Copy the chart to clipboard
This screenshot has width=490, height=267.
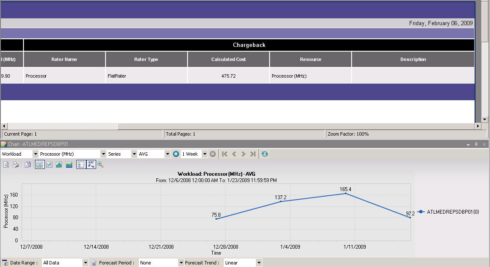[27, 165]
